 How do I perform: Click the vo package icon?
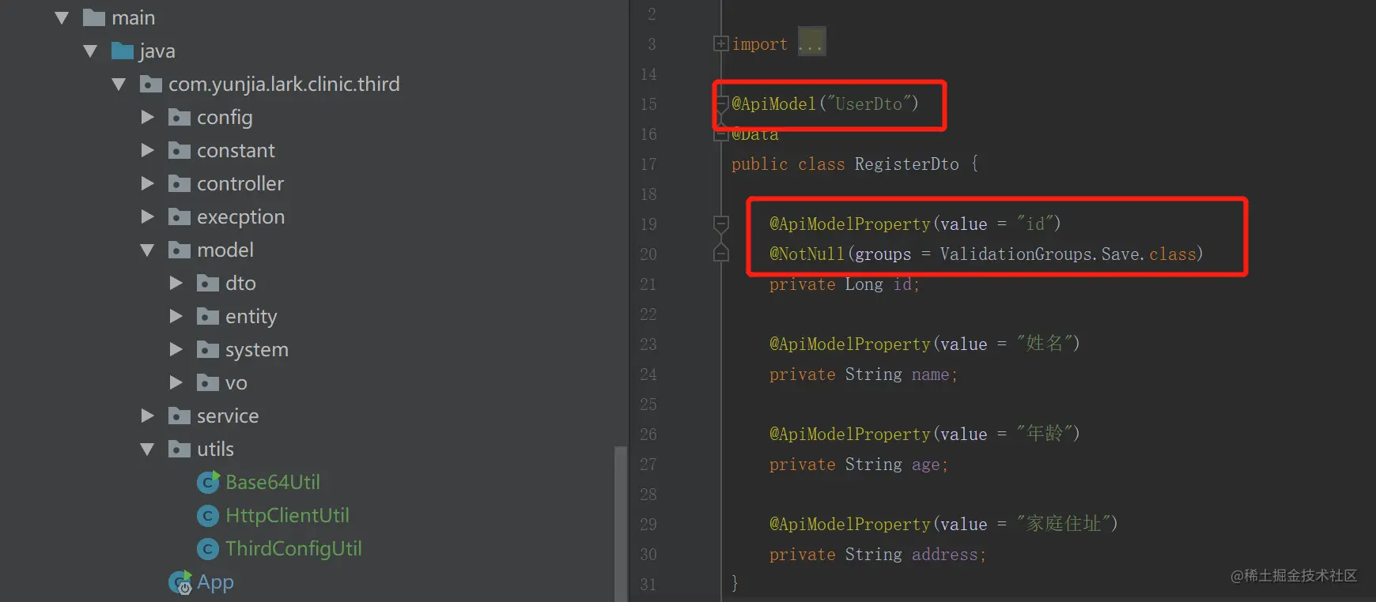tap(208, 382)
